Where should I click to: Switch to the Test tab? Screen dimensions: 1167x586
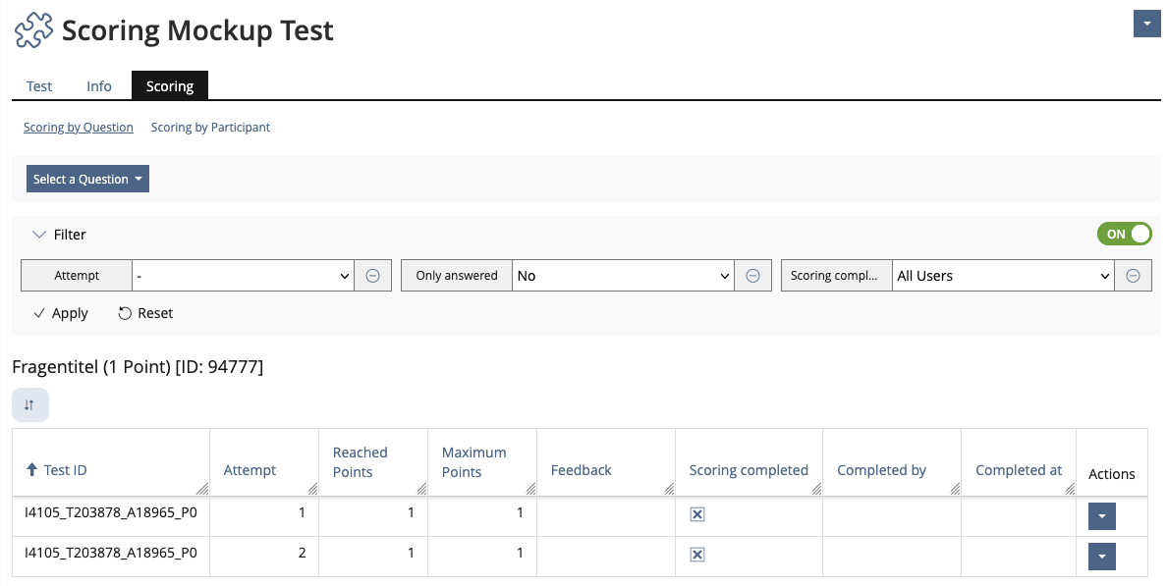pos(38,86)
